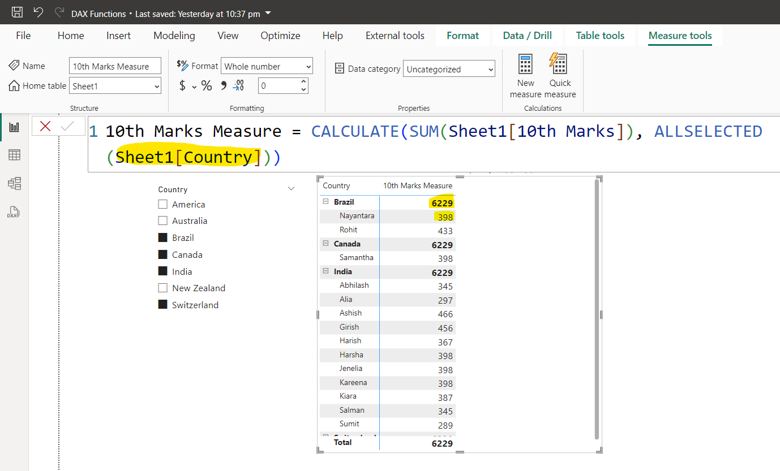Edit the measure Name field
This screenshot has height=471, width=780.
coord(114,66)
